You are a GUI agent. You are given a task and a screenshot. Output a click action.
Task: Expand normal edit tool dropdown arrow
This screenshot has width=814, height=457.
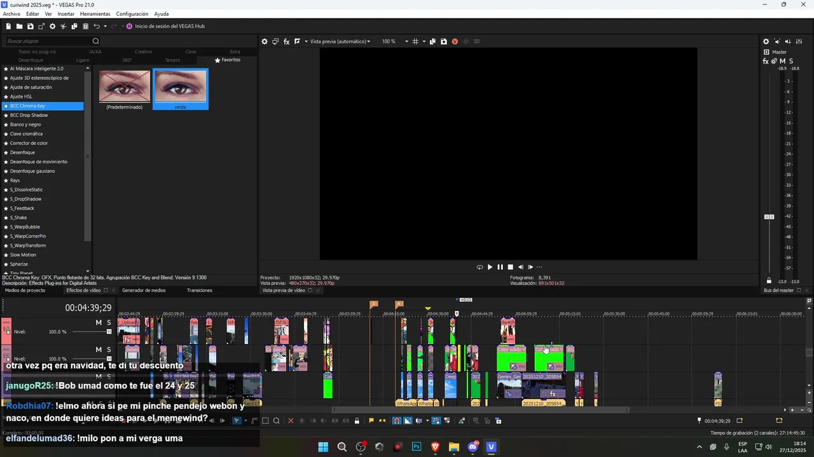click(x=245, y=420)
